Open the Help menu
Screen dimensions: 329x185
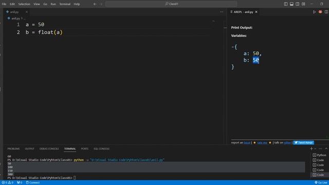77,4
